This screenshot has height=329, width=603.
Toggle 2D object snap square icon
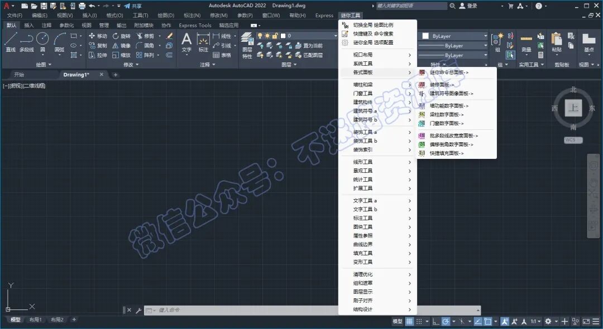pos(488,321)
